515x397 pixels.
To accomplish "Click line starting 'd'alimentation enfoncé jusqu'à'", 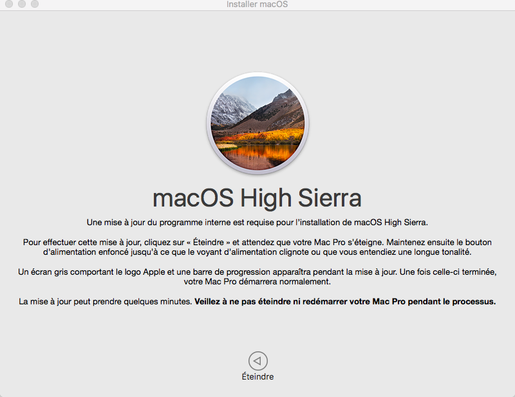I will coord(257,252).
